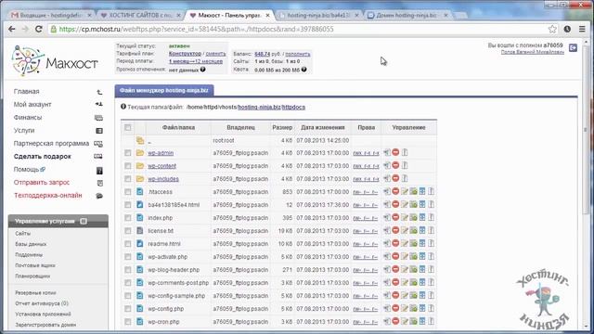Click the last white page icon for wp-blog-header.php

pyautogui.click(x=431, y=270)
